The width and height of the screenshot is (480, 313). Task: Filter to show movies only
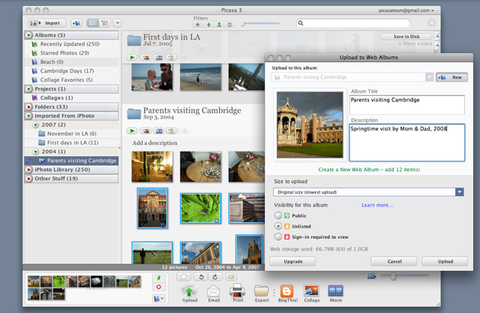[229, 25]
